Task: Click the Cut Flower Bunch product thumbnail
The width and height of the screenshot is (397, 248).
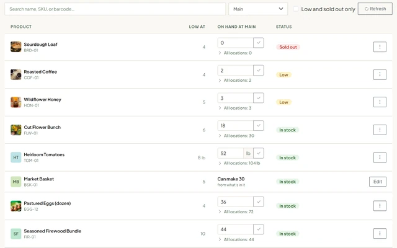Action: tap(16, 130)
